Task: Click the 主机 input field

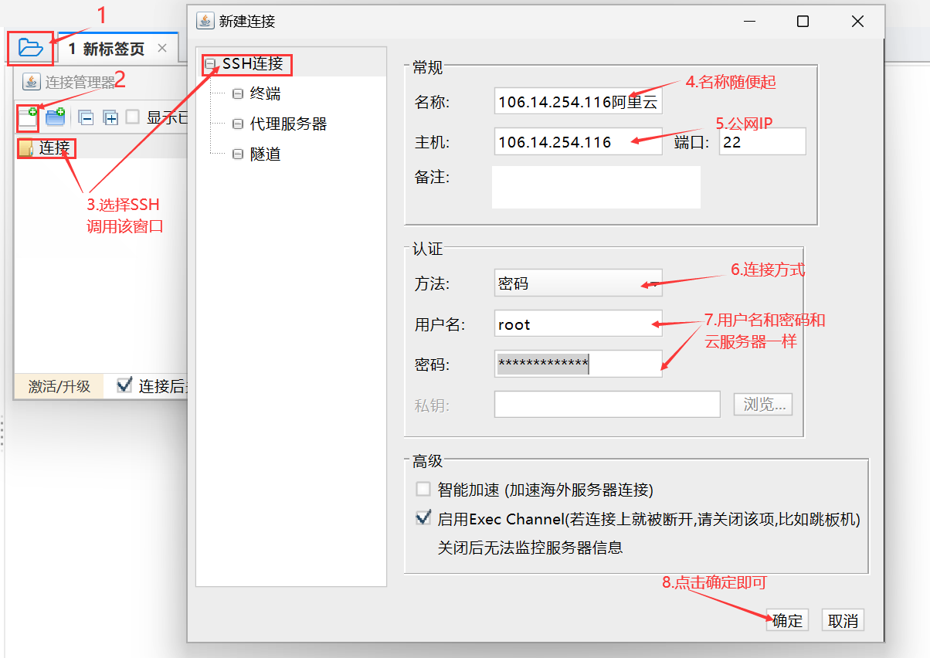Action: click(x=579, y=142)
